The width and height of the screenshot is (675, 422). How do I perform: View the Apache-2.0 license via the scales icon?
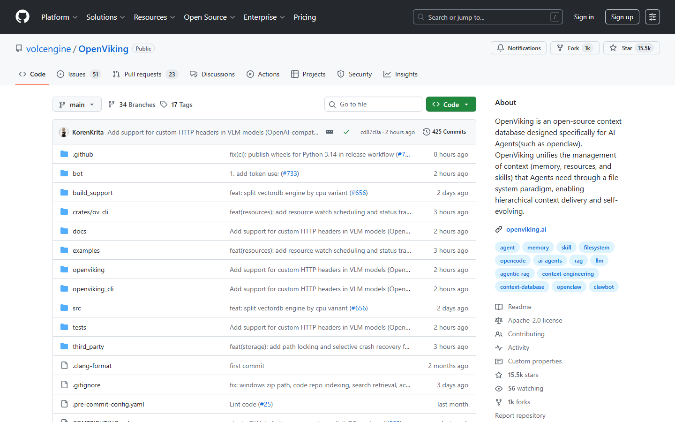(x=499, y=320)
